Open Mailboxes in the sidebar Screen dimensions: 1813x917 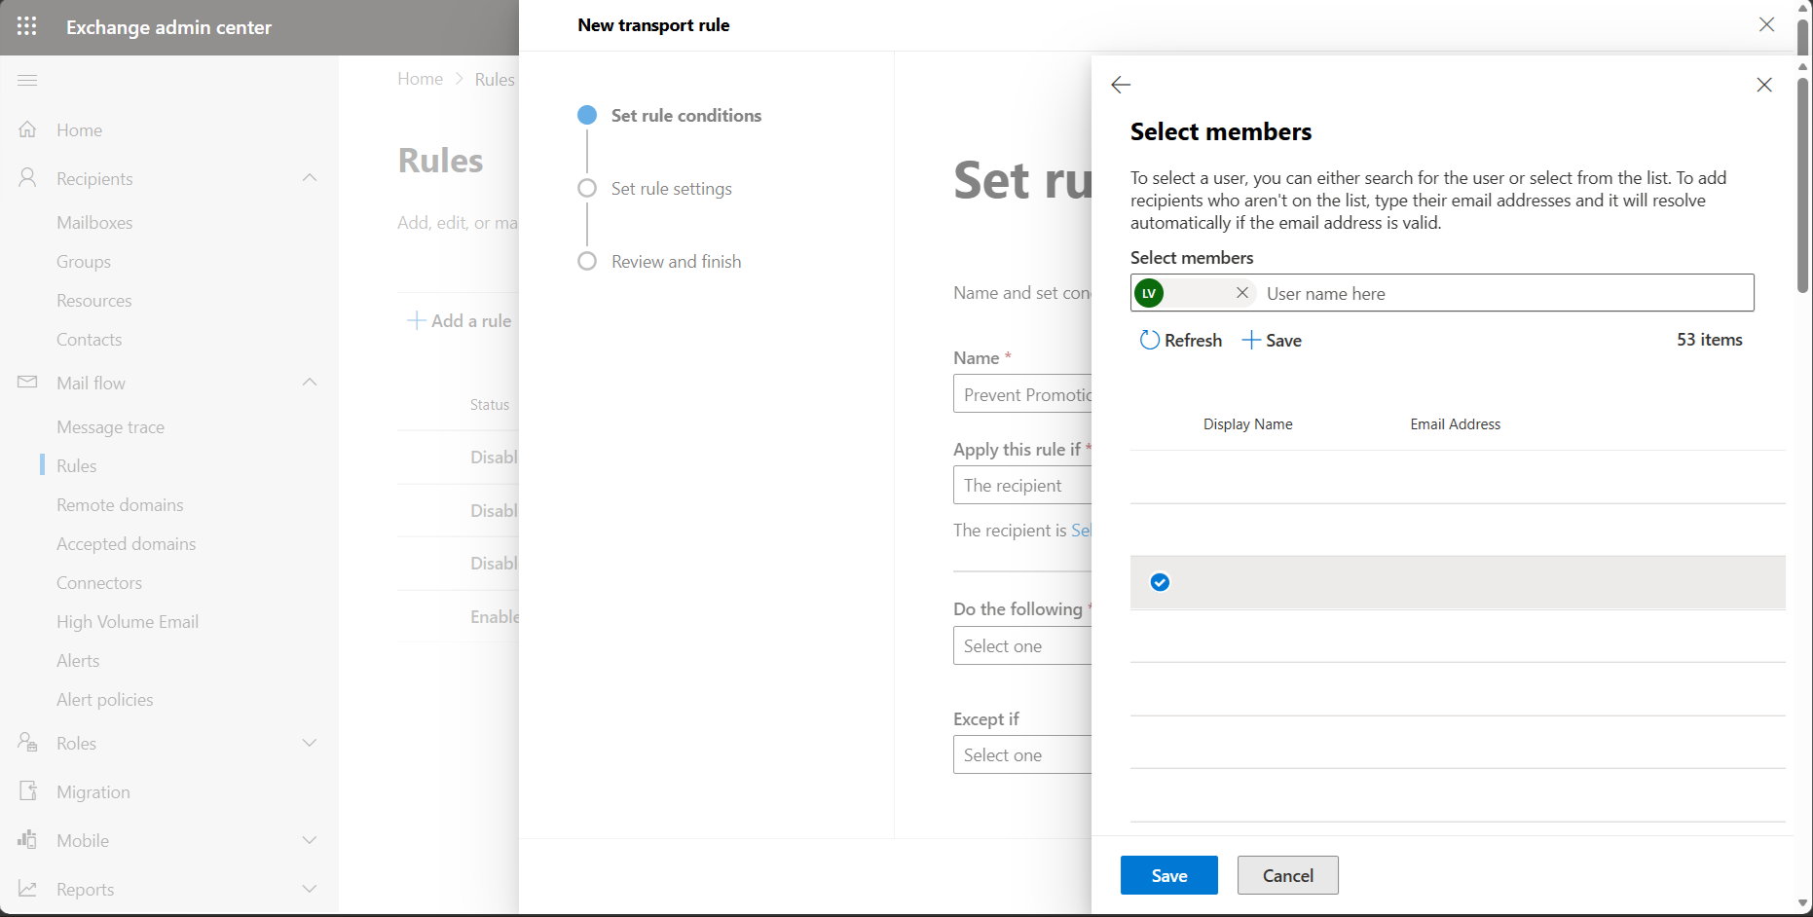coord(94,222)
